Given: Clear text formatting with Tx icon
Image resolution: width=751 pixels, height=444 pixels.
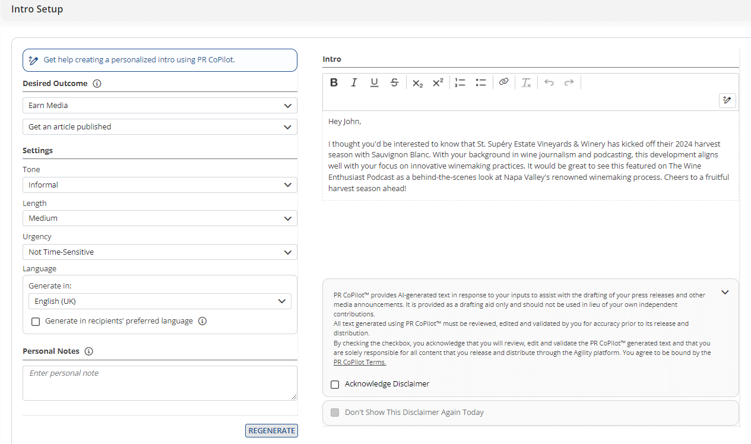Looking at the screenshot, I should [x=526, y=83].
